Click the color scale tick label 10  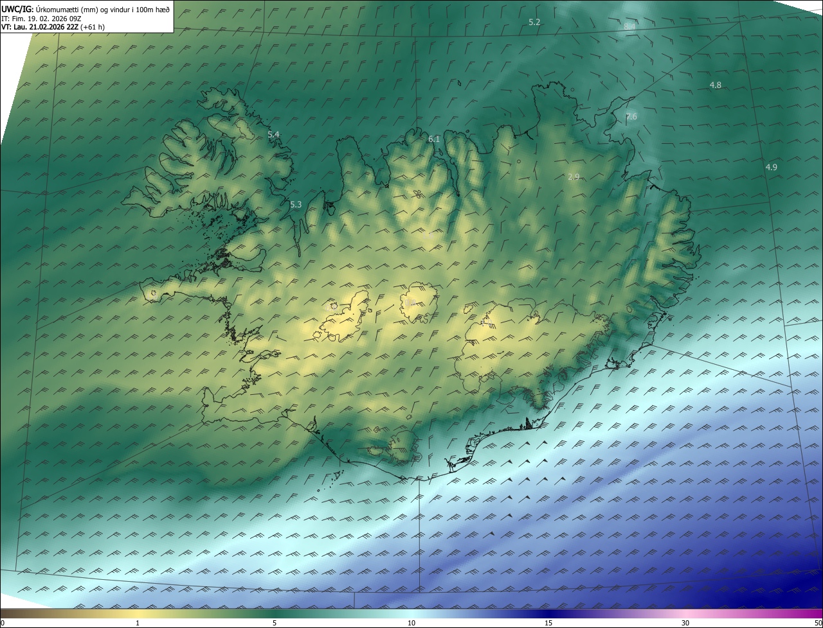411,623
